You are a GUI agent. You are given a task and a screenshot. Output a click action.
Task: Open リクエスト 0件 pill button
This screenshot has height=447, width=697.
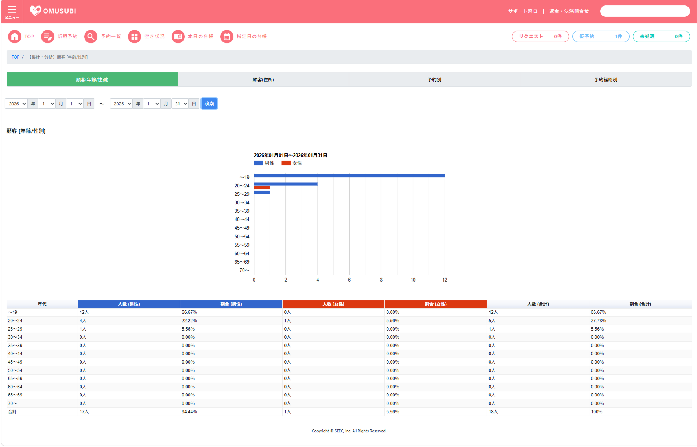(540, 37)
